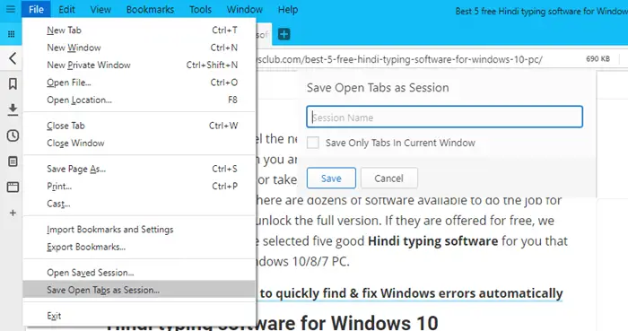
Task: Click the fix Windows errors automatically link
Action: click(411, 293)
